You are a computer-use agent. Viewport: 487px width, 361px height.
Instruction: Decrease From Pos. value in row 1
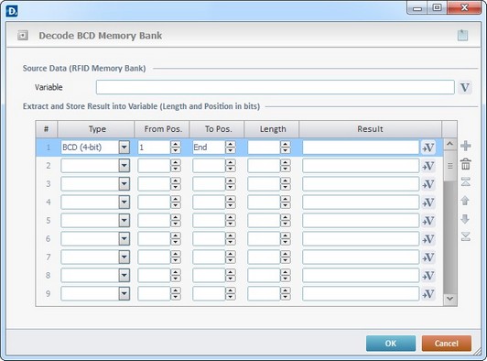click(176, 151)
